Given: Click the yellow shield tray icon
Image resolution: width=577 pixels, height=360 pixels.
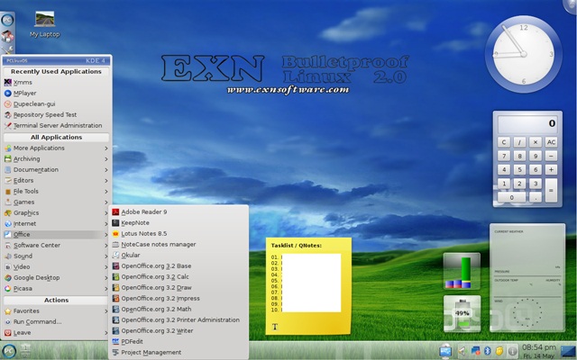Looking at the screenshot, I should (x=499, y=351).
